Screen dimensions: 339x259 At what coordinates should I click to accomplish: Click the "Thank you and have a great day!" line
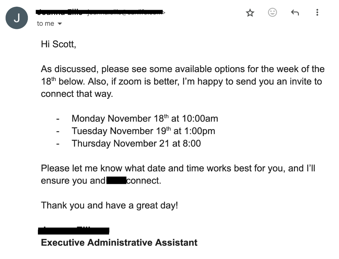(x=109, y=205)
